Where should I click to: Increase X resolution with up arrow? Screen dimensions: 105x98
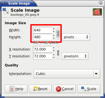[x=54, y=48]
